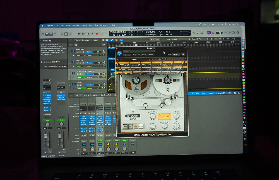Toggle the Cycle loop button
Screen dimensions: 279x180
(x=105, y=34)
